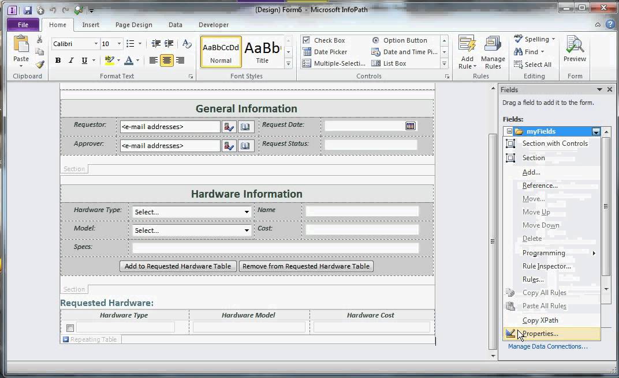The height and width of the screenshot is (378, 619).
Task: Open the Model Select dropdown
Action: tap(247, 230)
